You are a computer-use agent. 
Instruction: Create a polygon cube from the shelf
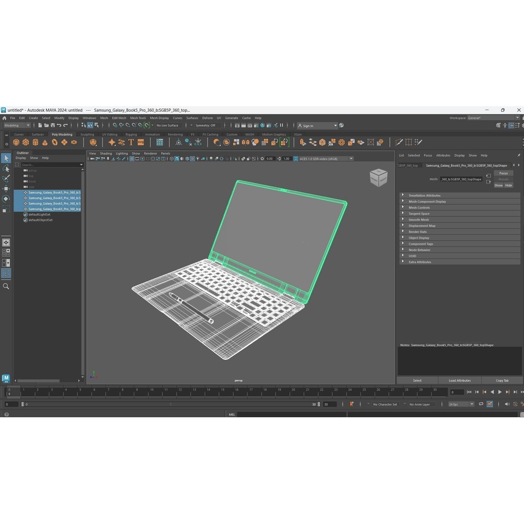coord(26,142)
